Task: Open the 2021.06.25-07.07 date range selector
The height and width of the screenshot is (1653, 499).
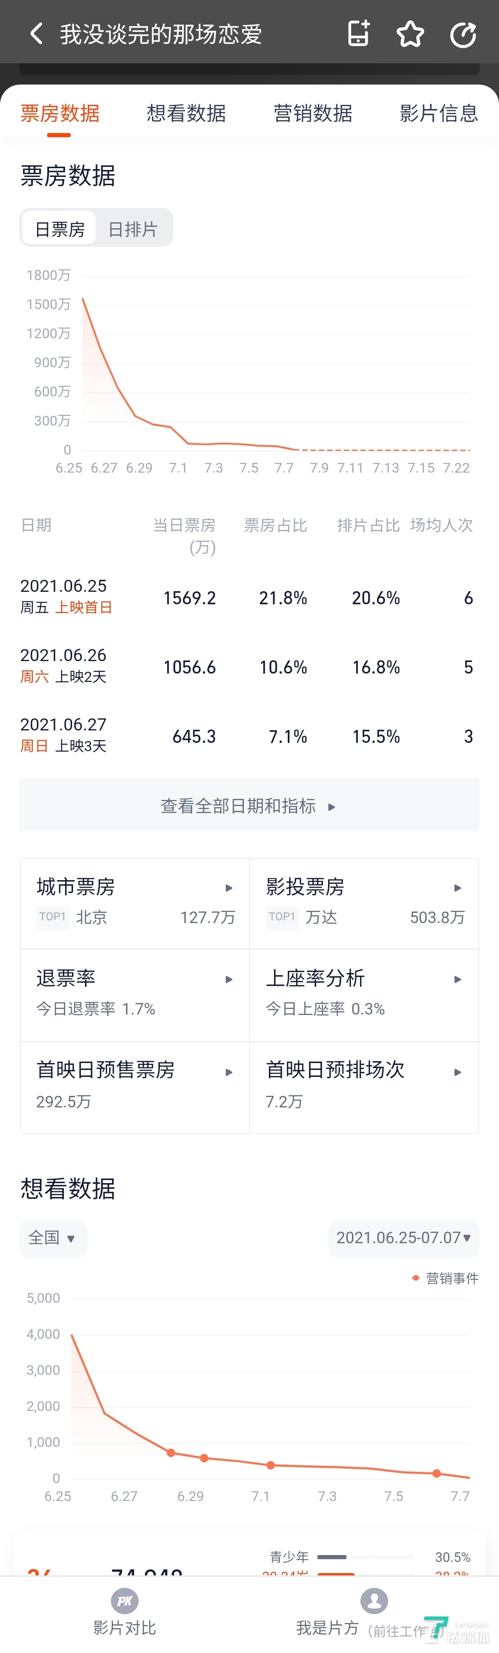Action: click(403, 1238)
